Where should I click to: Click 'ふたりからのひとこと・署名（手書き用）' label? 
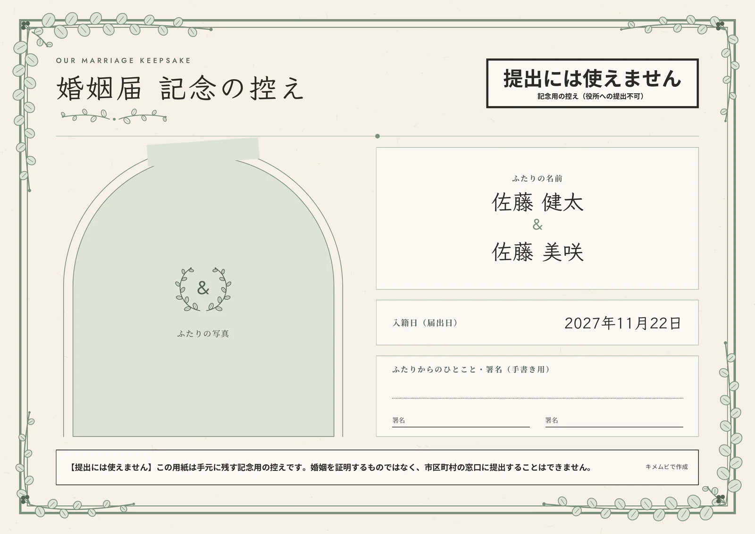coord(471,370)
